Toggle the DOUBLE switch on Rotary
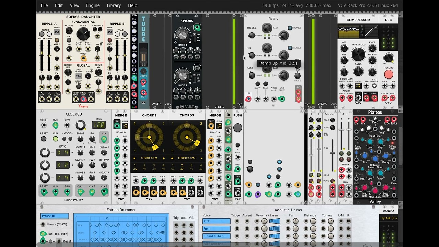This screenshot has width=439, height=247. click(290, 28)
